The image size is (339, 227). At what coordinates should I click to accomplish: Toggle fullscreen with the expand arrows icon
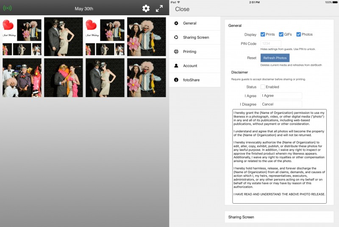(159, 8)
